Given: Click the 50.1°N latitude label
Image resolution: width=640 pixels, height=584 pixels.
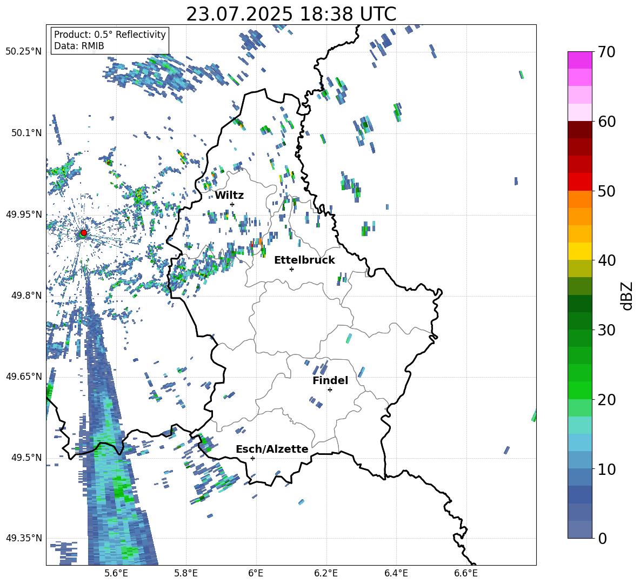Looking at the screenshot, I should (26, 133).
